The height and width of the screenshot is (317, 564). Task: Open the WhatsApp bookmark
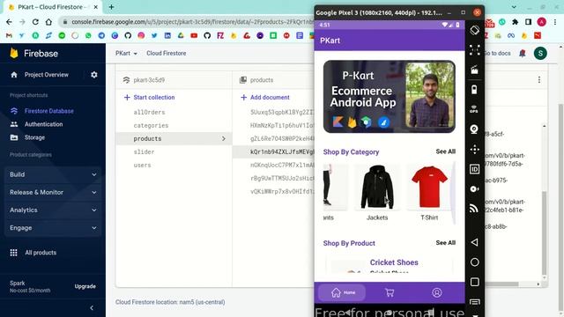tap(88, 35)
